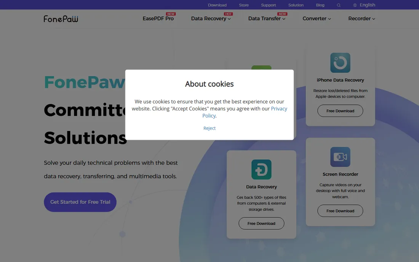Click the Data Recovery card title

(x=261, y=187)
